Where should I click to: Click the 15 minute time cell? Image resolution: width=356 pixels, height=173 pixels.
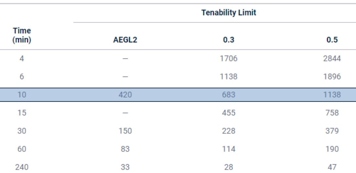(22, 113)
